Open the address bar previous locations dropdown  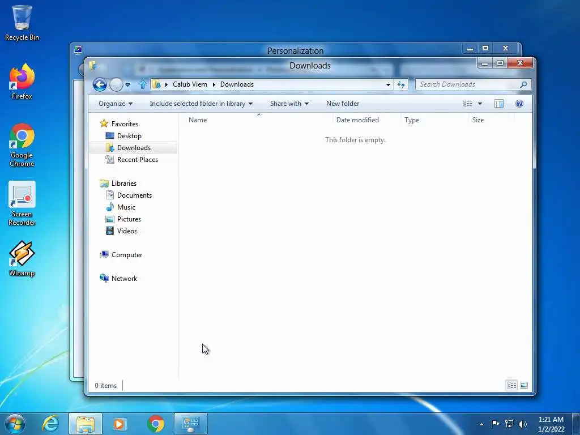click(388, 85)
